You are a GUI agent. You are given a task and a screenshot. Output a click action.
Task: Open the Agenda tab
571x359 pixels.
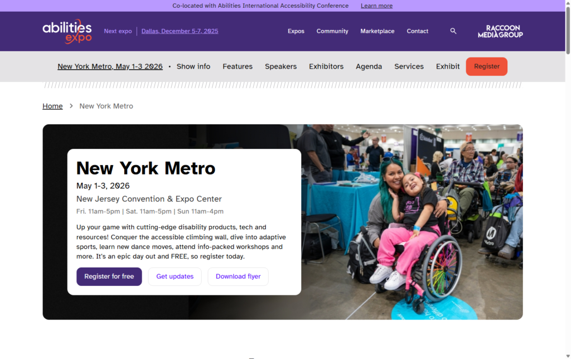[x=369, y=67]
